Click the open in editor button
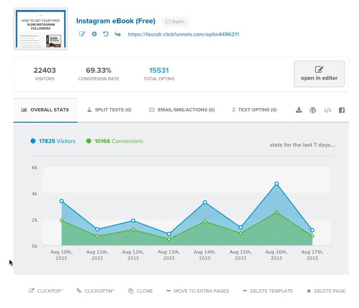This screenshot has height=308, width=359. coord(319,74)
